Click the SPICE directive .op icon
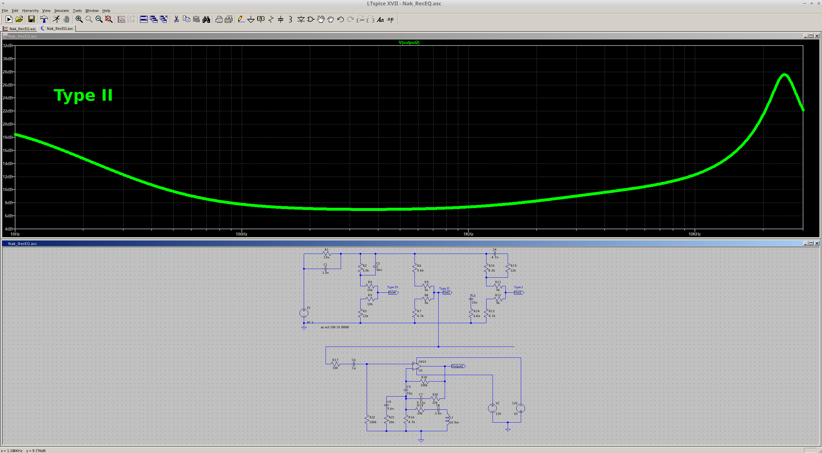The image size is (822, 453). 390,20
